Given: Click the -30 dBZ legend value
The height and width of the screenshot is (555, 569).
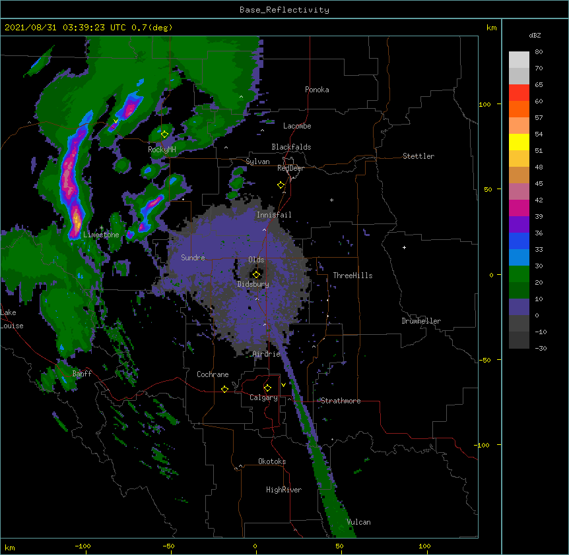Looking at the screenshot, I should click(x=541, y=349).
